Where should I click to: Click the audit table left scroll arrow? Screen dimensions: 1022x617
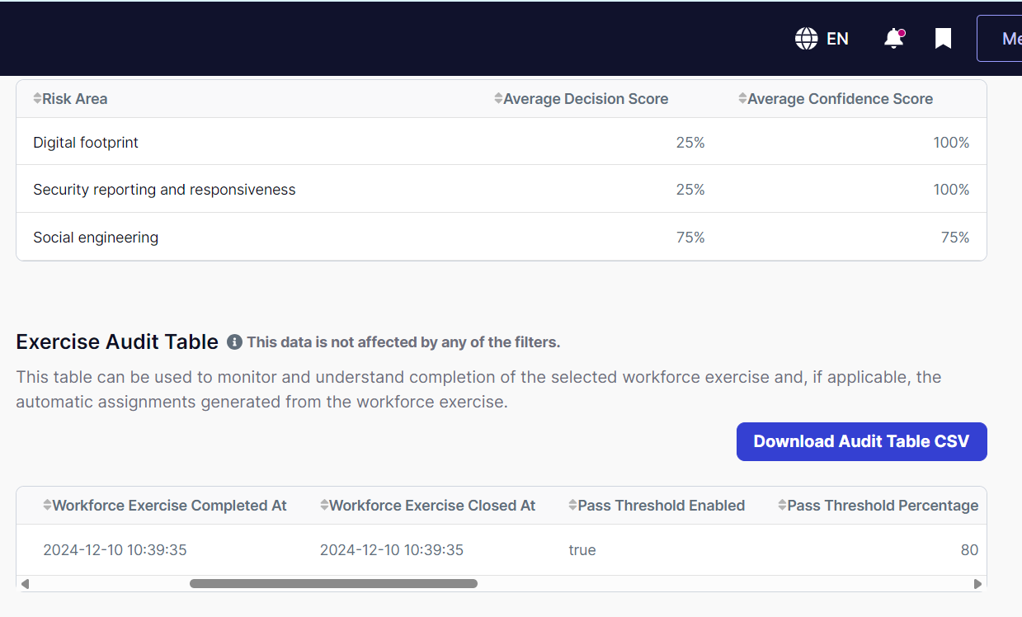(x=26, y=584)
